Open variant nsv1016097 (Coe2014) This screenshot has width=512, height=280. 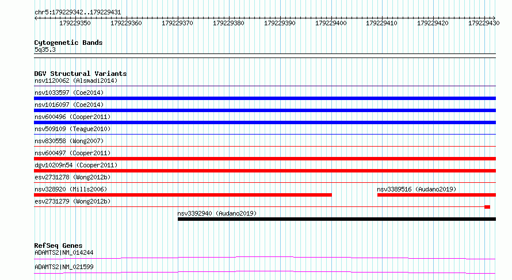pyautogui.click(x=69, y=105)
